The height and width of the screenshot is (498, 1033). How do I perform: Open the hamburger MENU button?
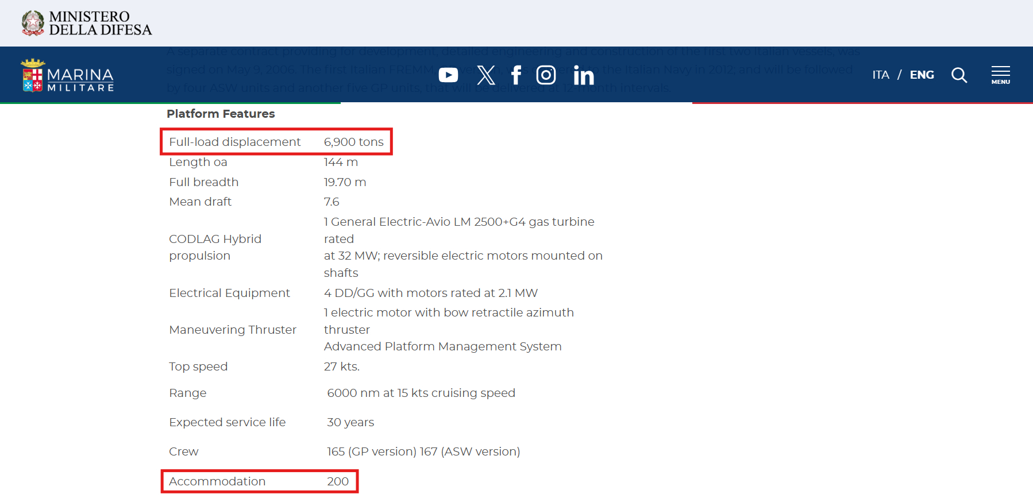tap(1000, 75)
